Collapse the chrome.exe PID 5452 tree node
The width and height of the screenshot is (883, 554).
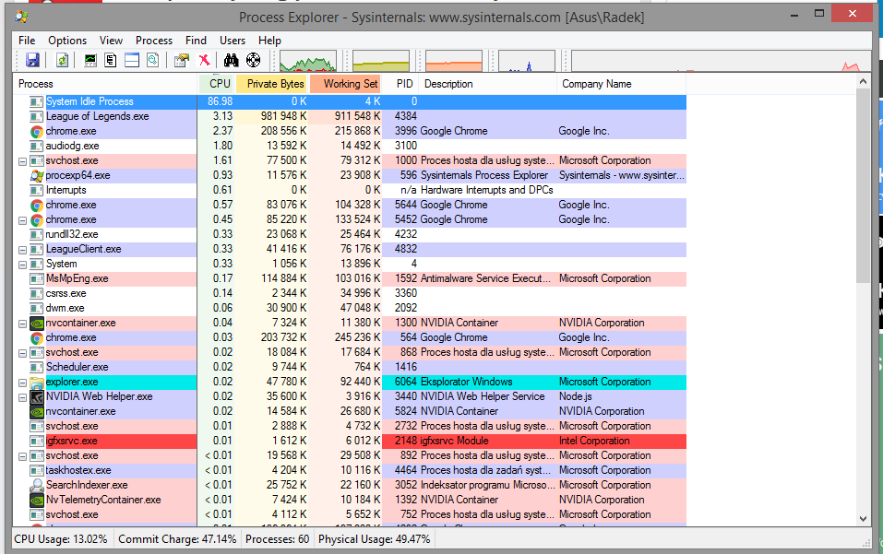coord(22,220)
